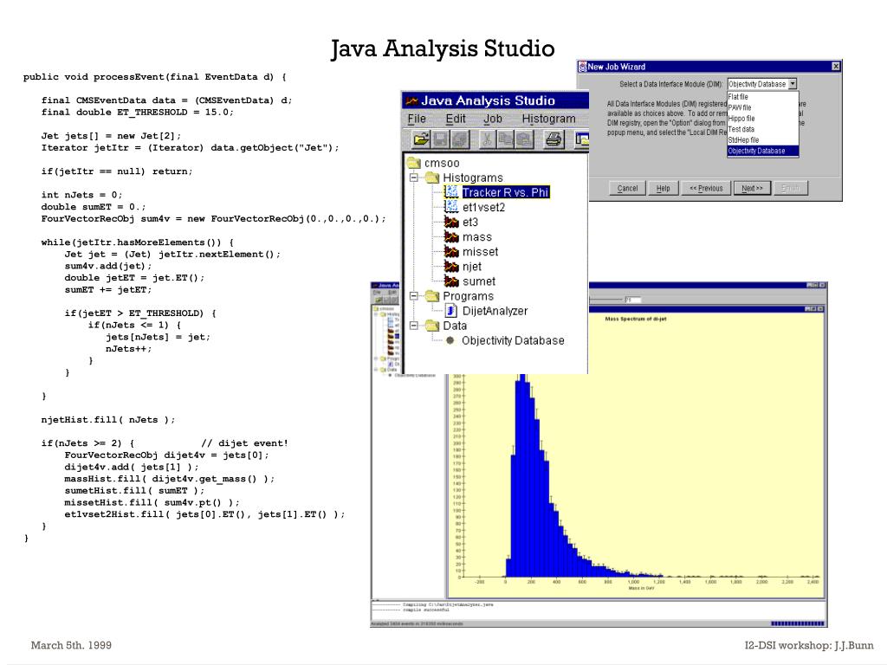This screenshot has height=665, width=887.
Task: Choose Flat file from the DIM list
Action: tap(762, 97)
